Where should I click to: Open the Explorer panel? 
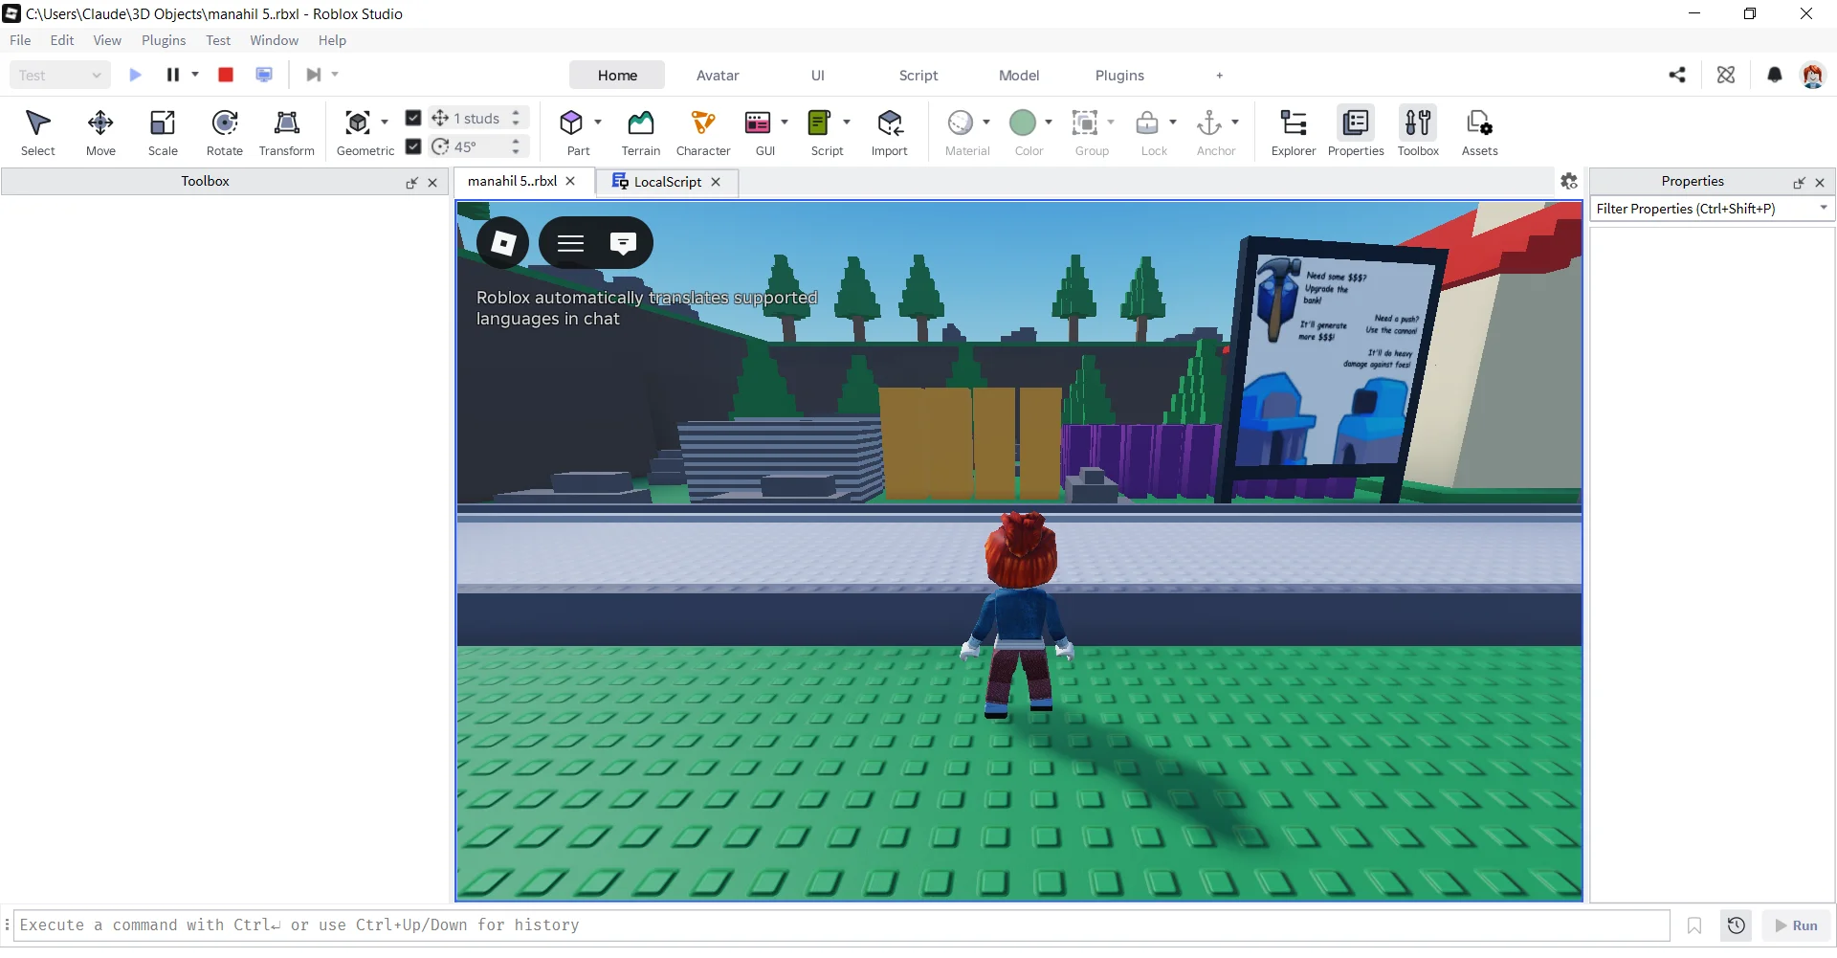point(1294,132)
